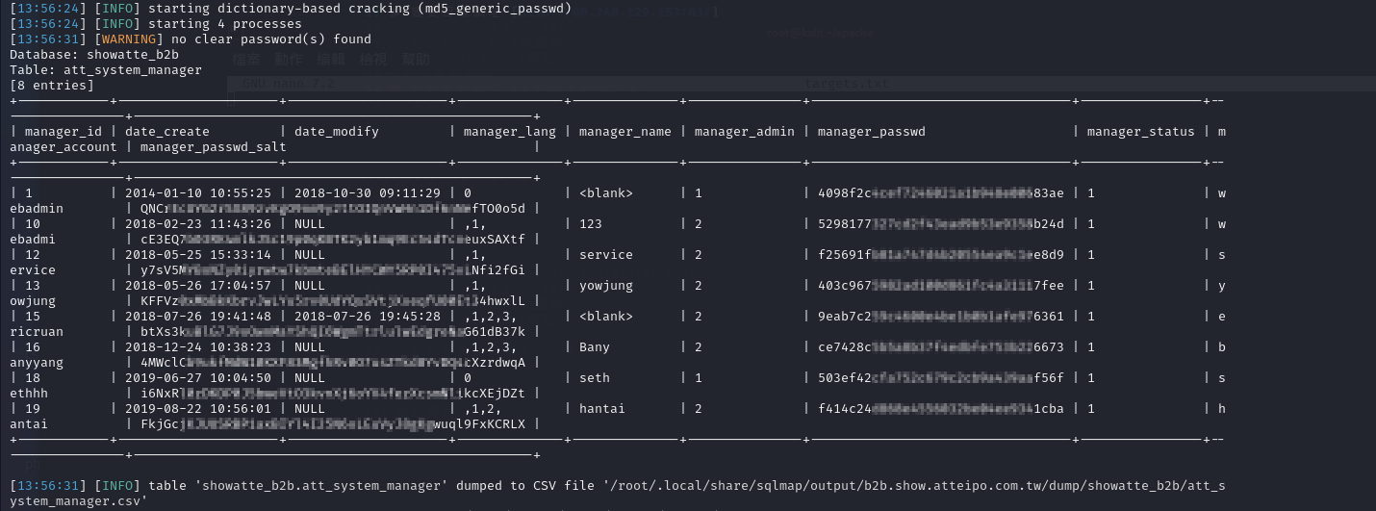
Task: Select the date_create column header
Action: coord(167,132)
